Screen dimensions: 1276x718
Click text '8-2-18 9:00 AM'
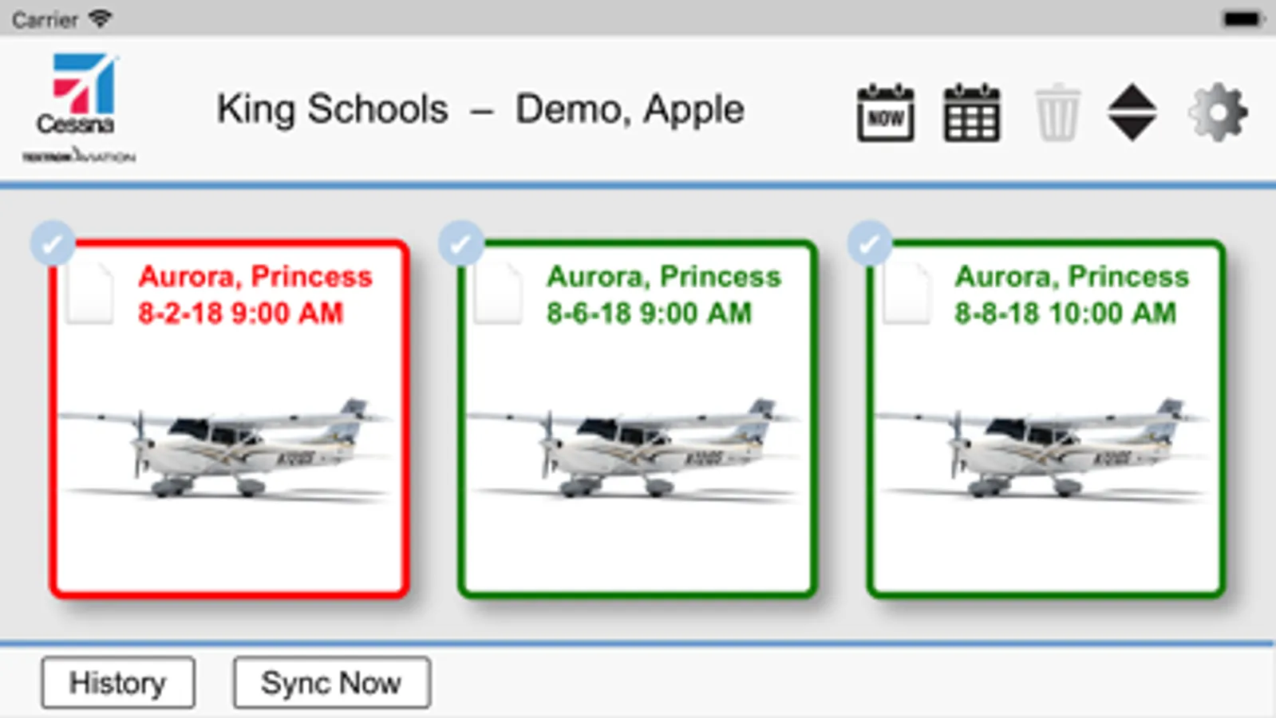[240, 314]
